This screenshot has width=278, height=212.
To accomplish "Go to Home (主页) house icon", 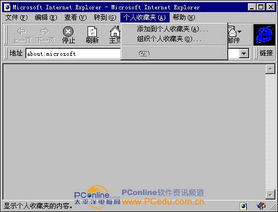I will point(115,31).
